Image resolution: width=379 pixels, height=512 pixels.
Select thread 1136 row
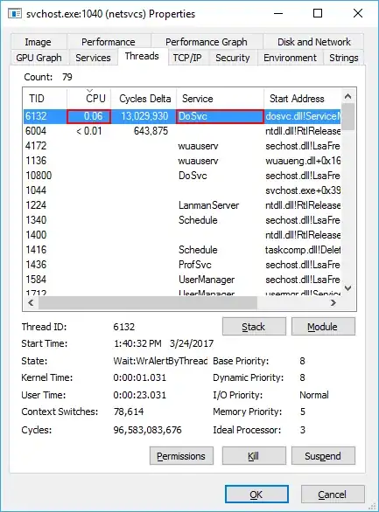pyautogui.click(x=182, y=161)
